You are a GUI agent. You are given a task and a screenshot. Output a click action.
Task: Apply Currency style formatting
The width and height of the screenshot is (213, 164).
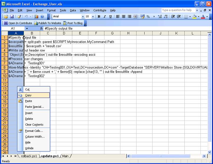143,17
